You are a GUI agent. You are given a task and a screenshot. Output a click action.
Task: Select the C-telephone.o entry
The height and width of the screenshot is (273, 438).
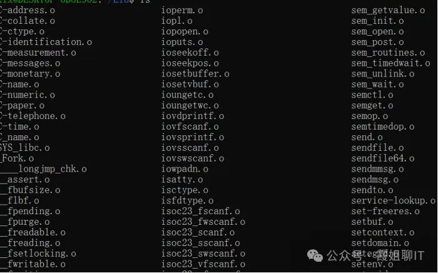pos(33,116)
